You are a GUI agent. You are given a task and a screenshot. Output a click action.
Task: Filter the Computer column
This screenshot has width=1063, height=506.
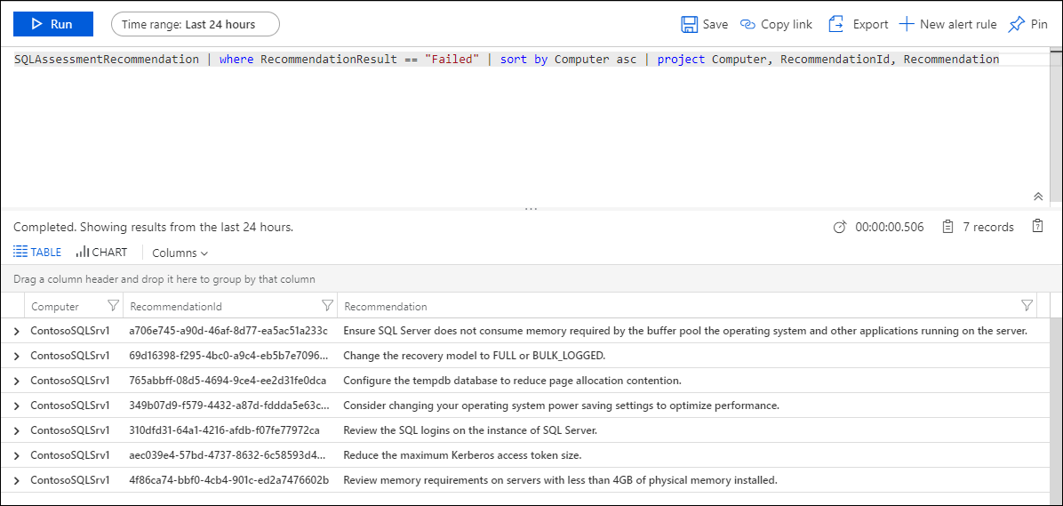pos(113,305)
